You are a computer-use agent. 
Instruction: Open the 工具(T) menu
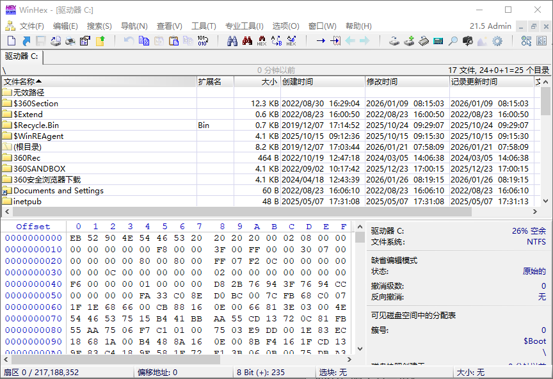pos(204,26)
